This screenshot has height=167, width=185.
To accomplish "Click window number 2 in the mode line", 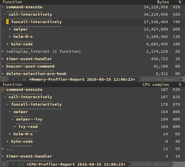I will (x=4, y=164).
